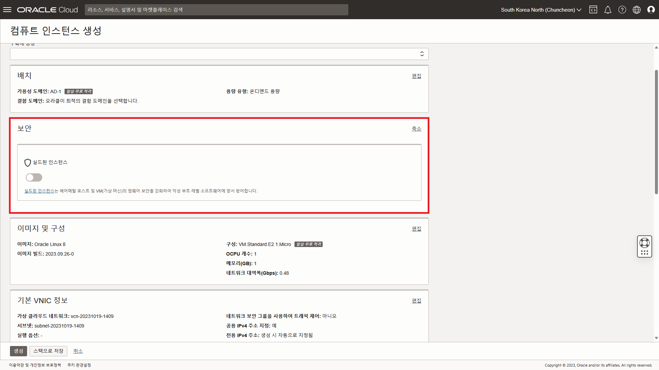Click the lifebuoy support widget icon

click(644, 243)
